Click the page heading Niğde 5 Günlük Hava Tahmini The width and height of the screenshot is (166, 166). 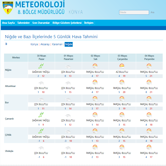click(x=51, y=37)
